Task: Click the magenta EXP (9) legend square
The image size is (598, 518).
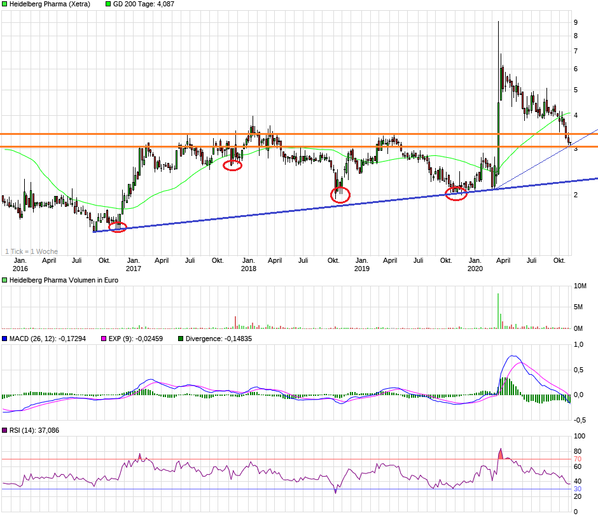Action: [x=104, y=339]
